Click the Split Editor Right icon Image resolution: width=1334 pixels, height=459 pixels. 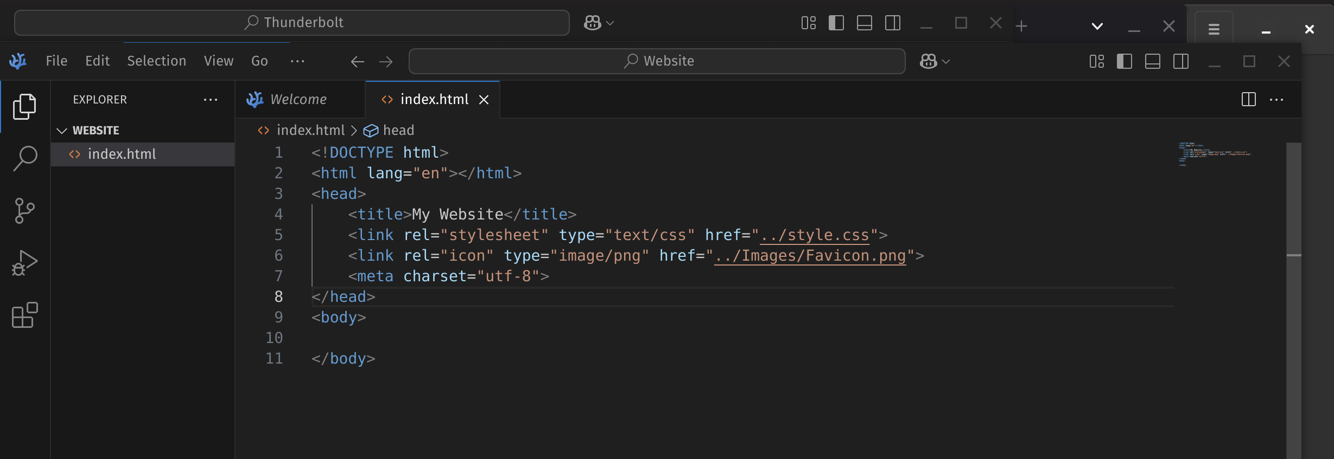pyautogui.click(x=1248, y=99)
